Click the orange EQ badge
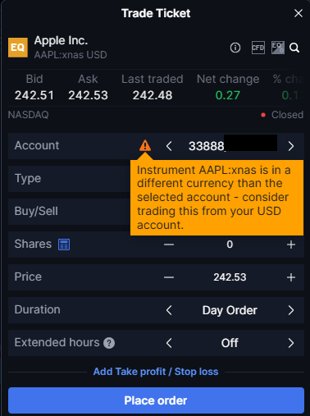This screenshot has height=416, width=310. [18, 48]
